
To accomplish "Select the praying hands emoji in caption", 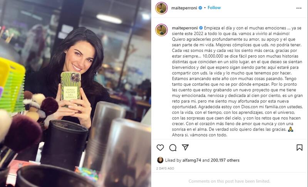I will click(x=290, y=129).
